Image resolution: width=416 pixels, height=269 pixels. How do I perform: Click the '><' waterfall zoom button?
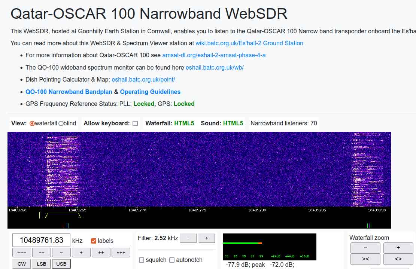point(365,259)
